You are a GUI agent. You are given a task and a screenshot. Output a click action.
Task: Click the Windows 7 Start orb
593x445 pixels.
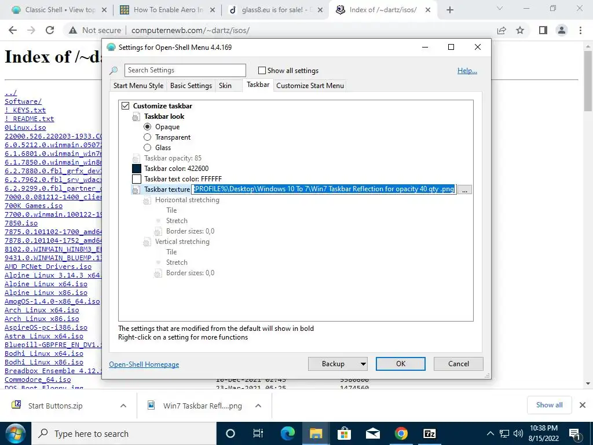click(x=14, y=433)
